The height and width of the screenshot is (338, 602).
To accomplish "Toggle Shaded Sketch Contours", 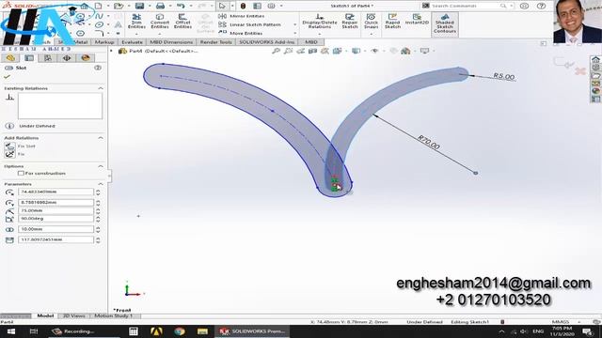I will 445,23.
